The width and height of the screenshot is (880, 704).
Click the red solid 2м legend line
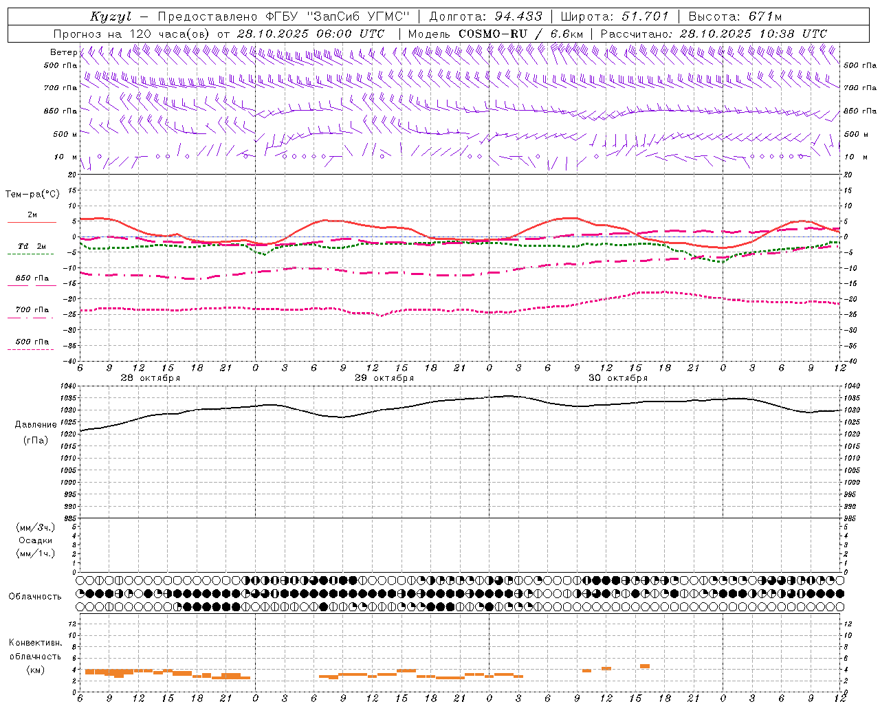(x=32, y=222)
